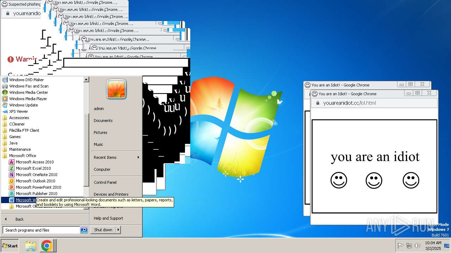Open Windows Media Center
Image resolution: width=451 pixels, height=253 pixels.
[29, 92]
